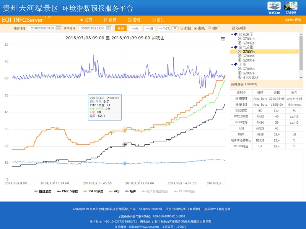This screenshot has width=306, height=229.
Task: Go to the 首页 home menu
Action: click(x=86, y=20)
